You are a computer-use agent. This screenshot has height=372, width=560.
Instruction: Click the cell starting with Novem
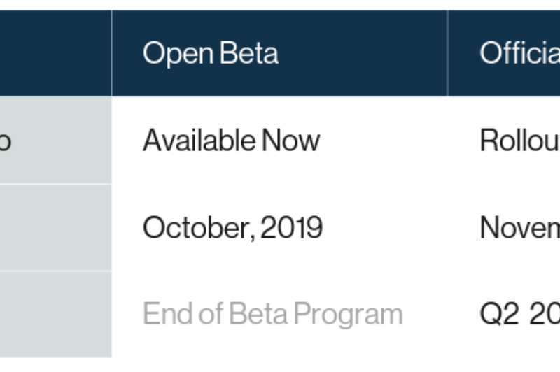(x=519, y=228)
